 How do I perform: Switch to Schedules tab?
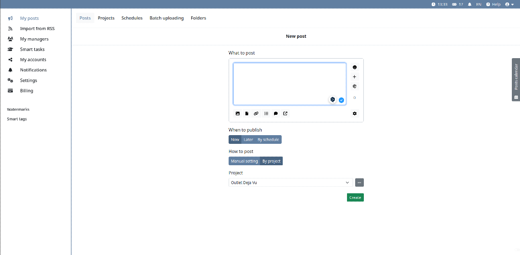pyautogui.click(x=132, y=18)
